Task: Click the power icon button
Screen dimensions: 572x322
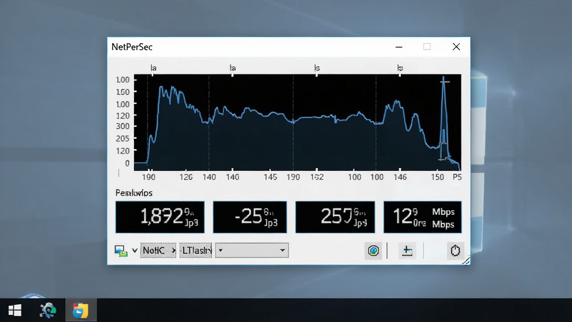Action: point(455,251)
